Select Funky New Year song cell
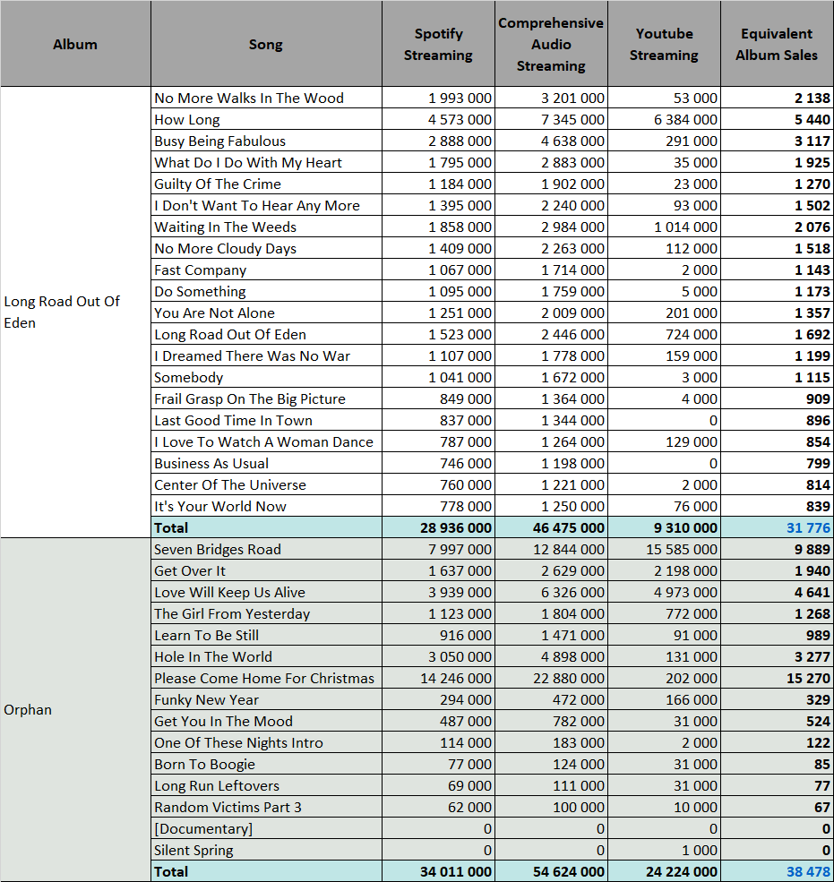Screen dimensions: 834x882 point(266,699)
